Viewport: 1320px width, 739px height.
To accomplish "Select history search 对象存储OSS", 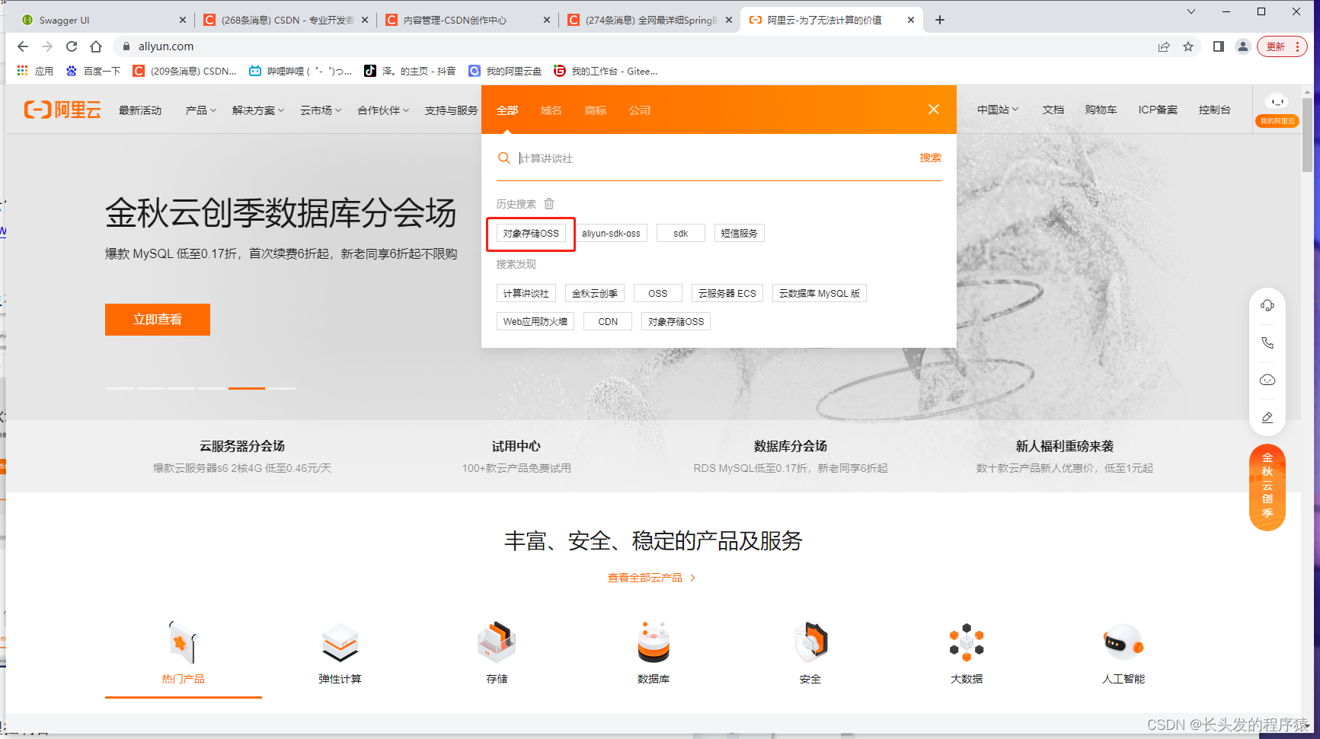I will coord(531,233).
